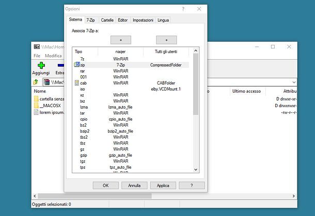Image resolution: width=315 pixels, height=216 pixels.
Task: Click the blue Estrai minus icon
Action: (x=61, y=65)
